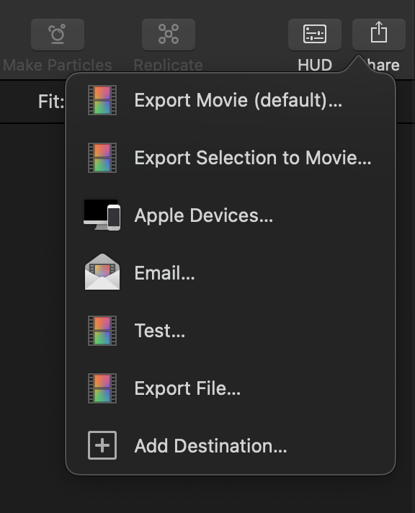The width and height of the screenshot is (415, 513).
Task: Click the HUD text label
Action: point(315,65)
